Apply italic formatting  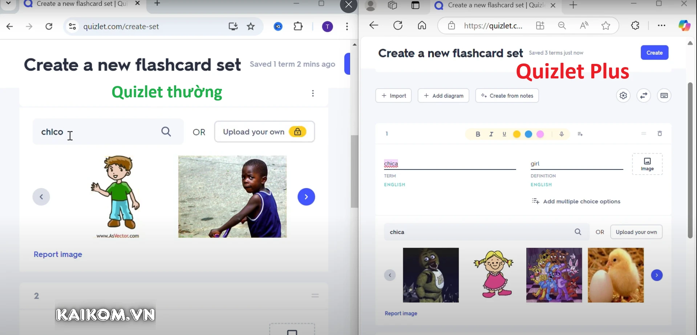[x=491, y=134]
